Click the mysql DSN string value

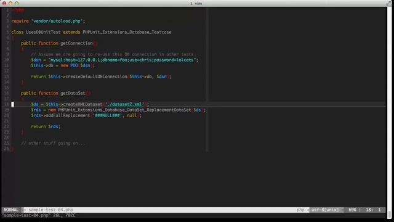point(123,60)
